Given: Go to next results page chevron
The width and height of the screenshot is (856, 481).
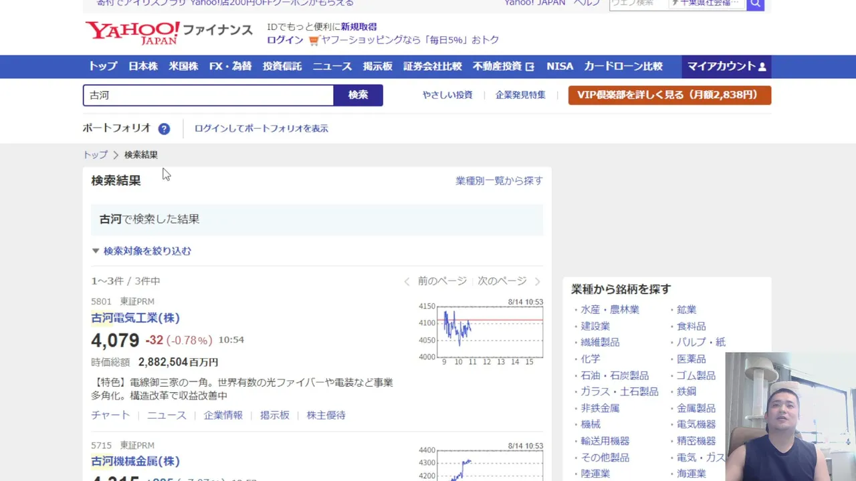Looking at the screenshot, I should pyautogui.click(x=537, y=281).
